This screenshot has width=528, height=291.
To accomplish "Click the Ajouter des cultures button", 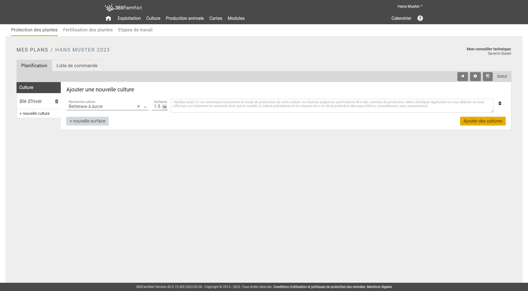I will click(483, 121).
